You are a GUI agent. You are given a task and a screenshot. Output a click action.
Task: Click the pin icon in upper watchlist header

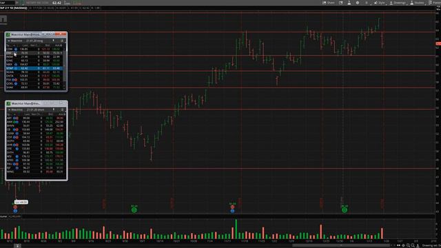pyautogui.click(x=54, y=41)
